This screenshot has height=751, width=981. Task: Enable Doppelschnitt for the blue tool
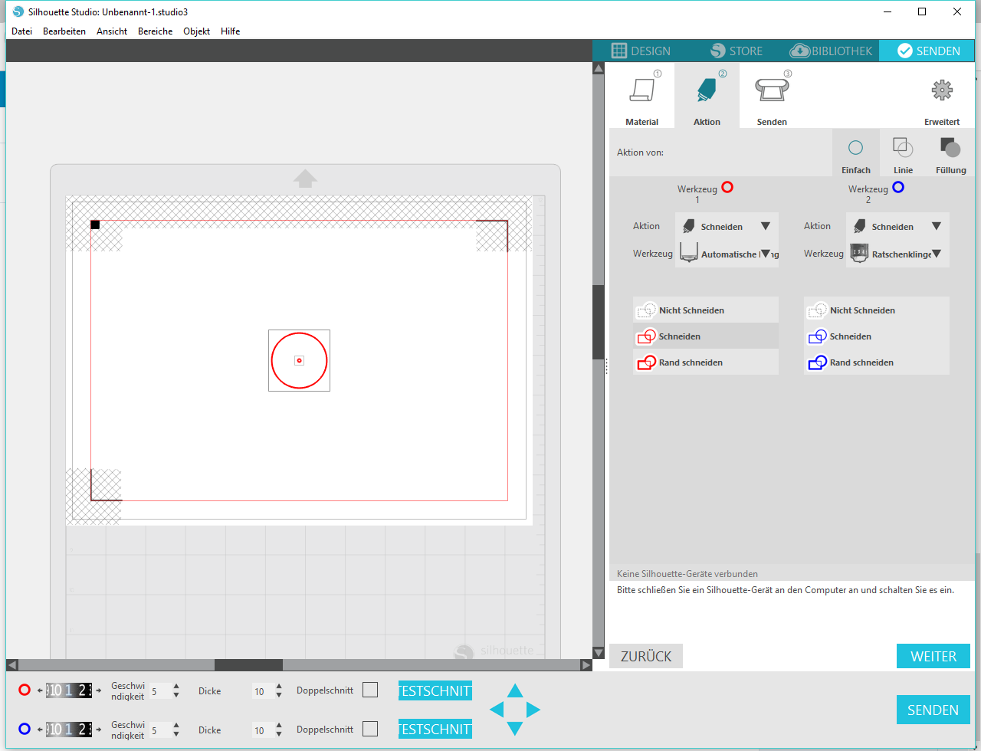[x=370, y=730]
